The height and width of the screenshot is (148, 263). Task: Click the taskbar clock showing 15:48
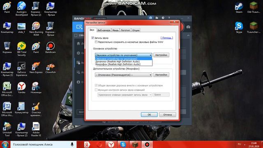click(254, 145)
